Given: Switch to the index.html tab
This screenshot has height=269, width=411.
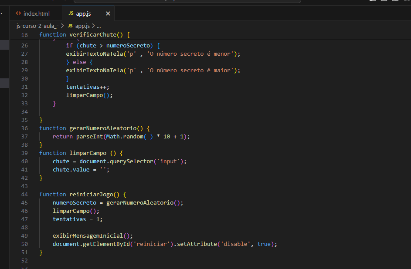Looking at the screenshot, I should (36, 13).
